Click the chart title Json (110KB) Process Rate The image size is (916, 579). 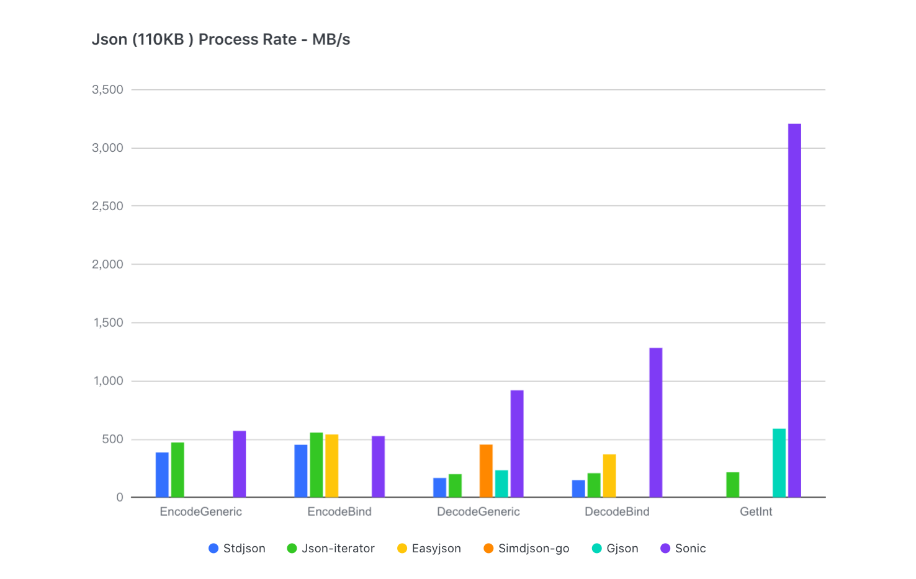221,40
